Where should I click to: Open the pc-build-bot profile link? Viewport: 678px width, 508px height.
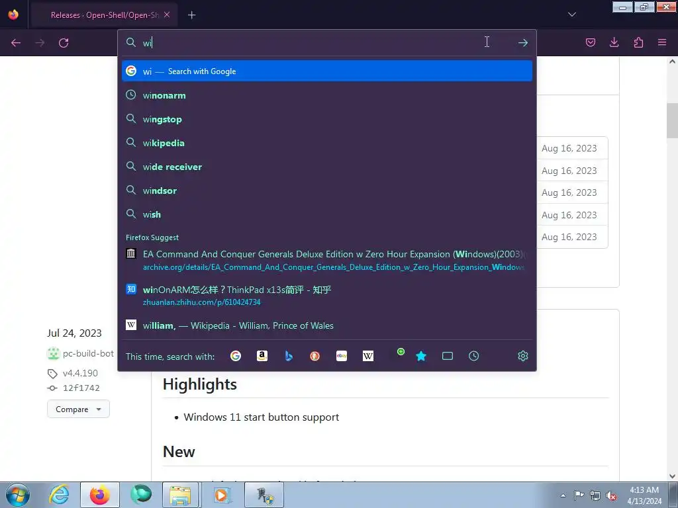(88, 353)
